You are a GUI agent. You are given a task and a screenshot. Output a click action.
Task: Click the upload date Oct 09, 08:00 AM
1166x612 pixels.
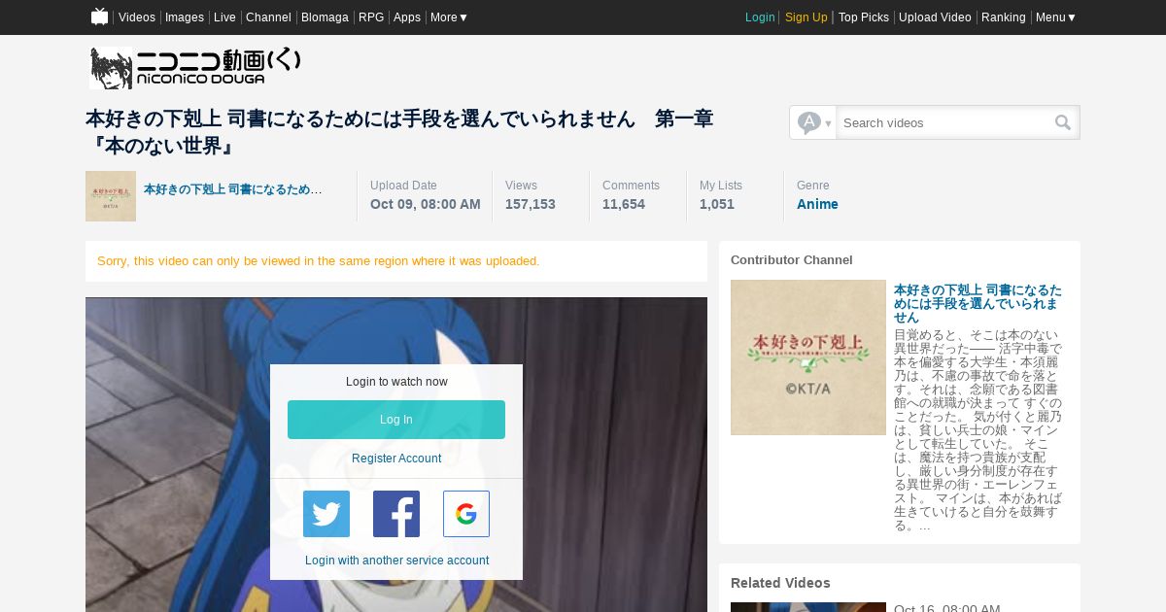[426, 204]
